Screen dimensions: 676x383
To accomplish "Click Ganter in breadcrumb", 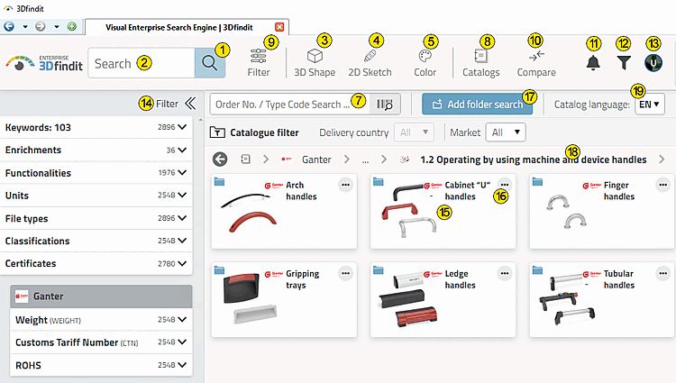I will tap(316, 160).
